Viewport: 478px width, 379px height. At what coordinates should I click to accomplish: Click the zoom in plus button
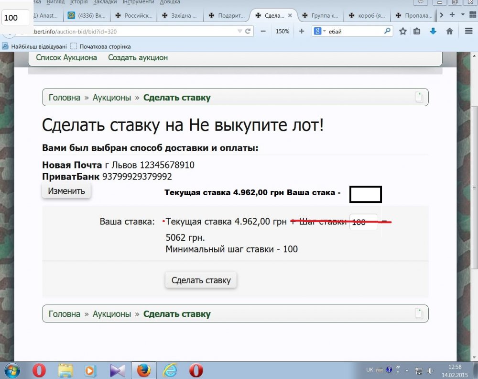coord(301,31)
